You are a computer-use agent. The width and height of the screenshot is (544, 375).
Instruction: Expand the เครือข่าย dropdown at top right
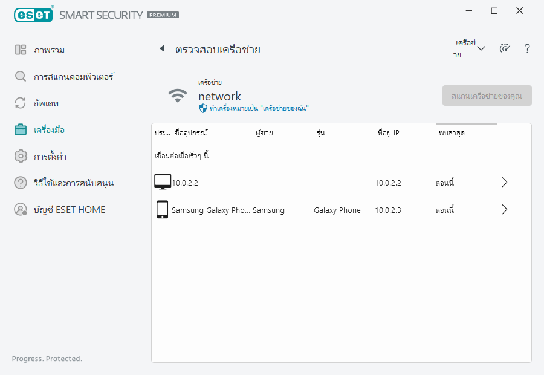point(471,49)
